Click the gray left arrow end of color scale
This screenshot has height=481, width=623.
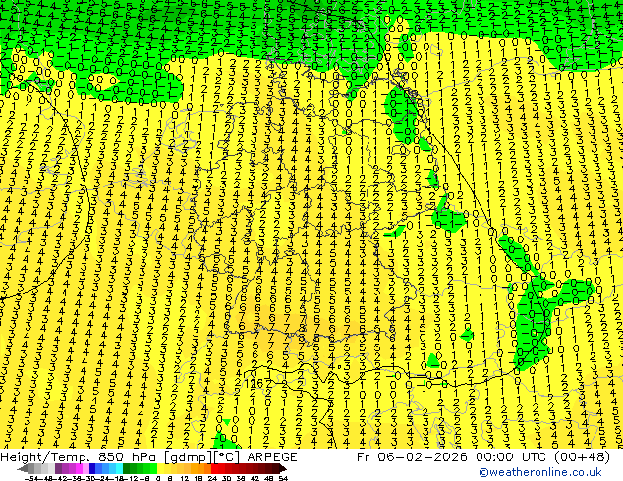23,468
